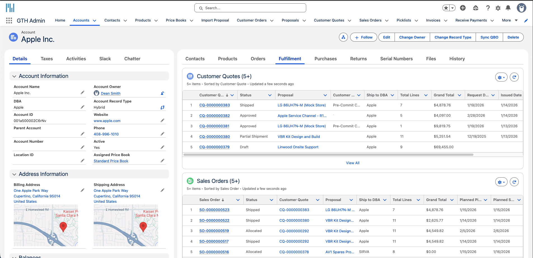Click the Change Owner button

click(412, 37)
